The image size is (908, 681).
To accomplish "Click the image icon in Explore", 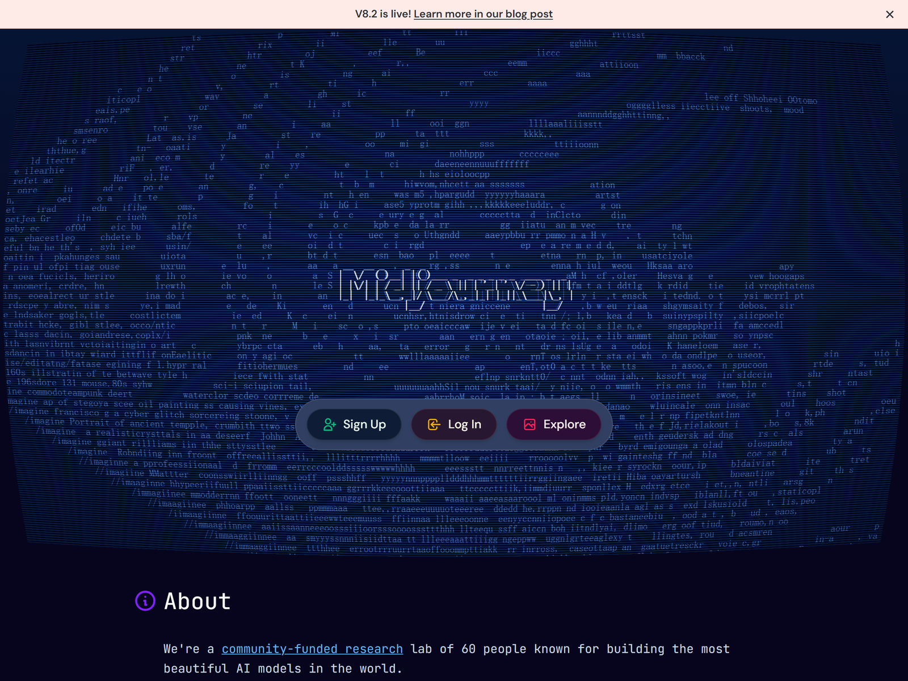I will 529,424.
